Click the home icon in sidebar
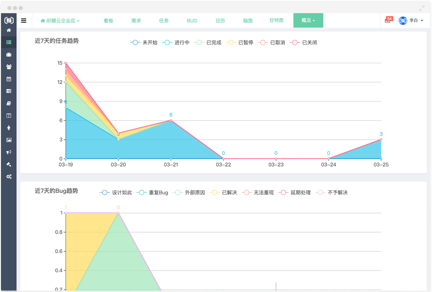This screenshot has height=292, width=432. pos(8,31)
